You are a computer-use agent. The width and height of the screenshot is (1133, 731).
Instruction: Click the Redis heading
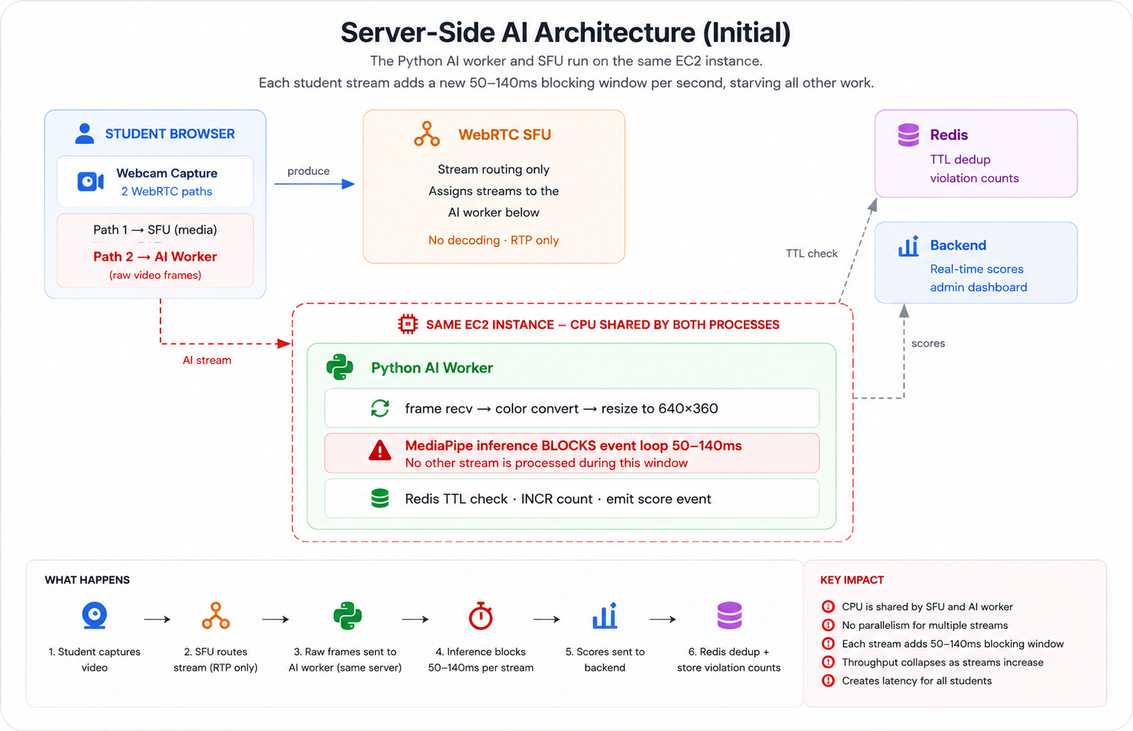pyautogui.click(x=949, y=135)
